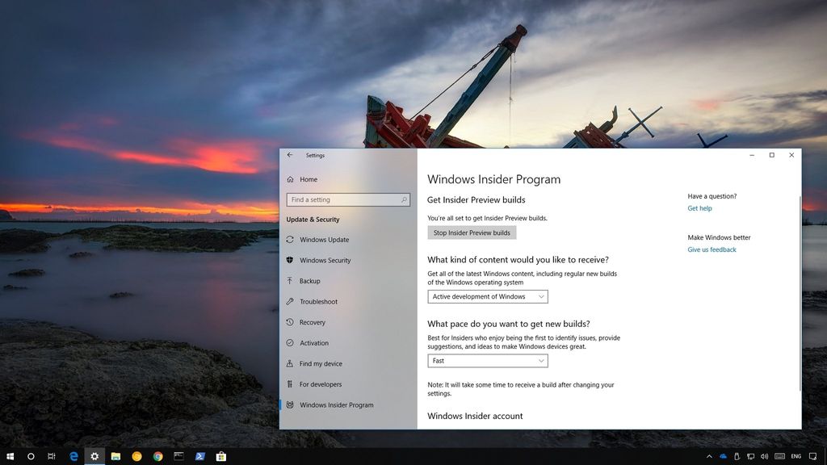The width and height of the screenshot is (827, 465).
Task: Click the Find a setting search box
Action: point(348,199)
